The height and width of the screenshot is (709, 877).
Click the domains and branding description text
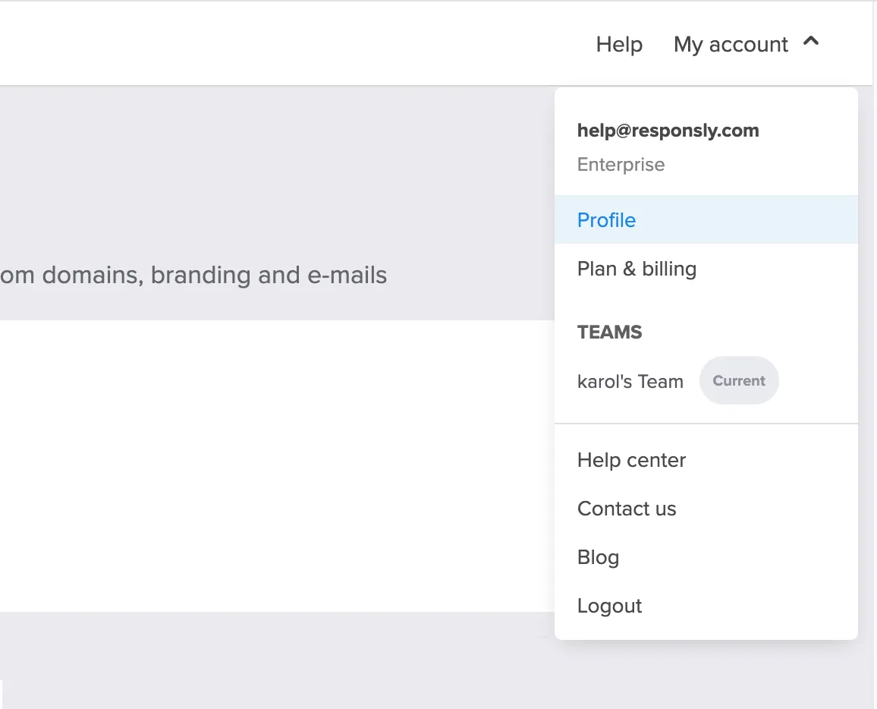[193, 275]
